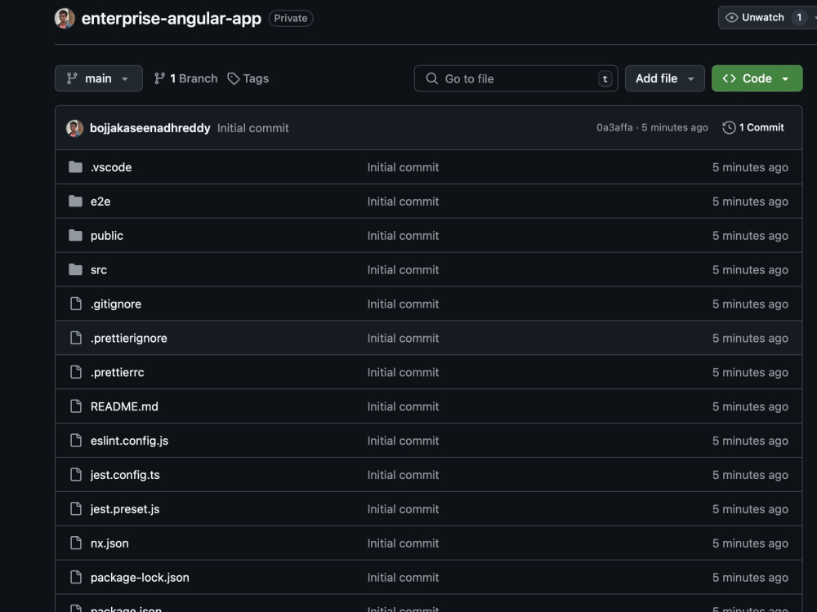Screen dimensions: 817x612
Task: Click the folder icon for public
Action: [x=75, y=236]
